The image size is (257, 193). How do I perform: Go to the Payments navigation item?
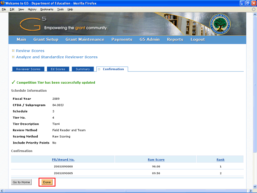122,39
